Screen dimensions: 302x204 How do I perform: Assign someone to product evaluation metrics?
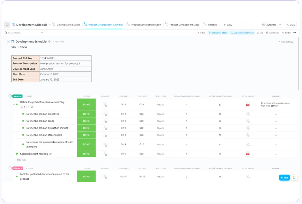[105, 128]
